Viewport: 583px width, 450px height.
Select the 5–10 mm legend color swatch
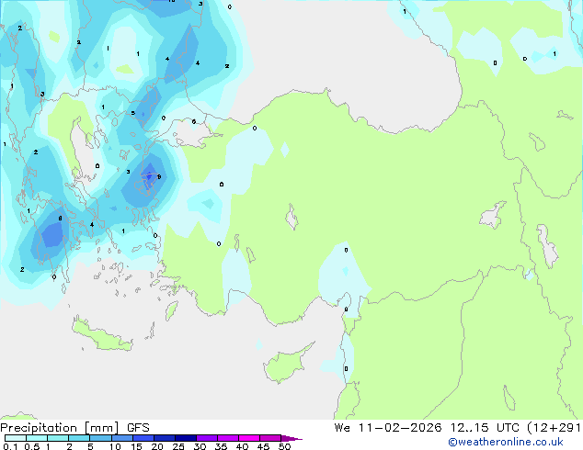[100, 438]
